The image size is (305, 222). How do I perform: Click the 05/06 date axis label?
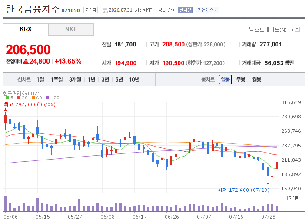pyautogui.click(x=10, y=217)
